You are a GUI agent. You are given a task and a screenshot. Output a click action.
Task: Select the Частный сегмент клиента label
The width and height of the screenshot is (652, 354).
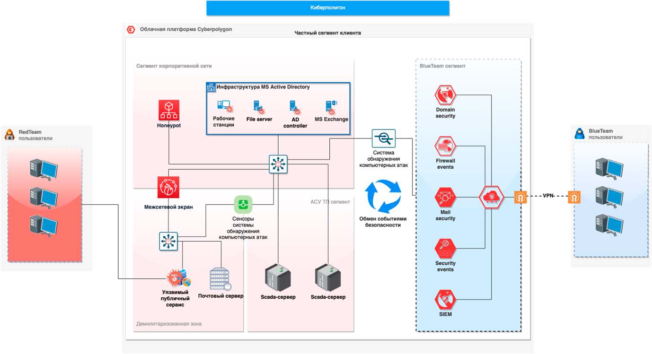(328, 33)
